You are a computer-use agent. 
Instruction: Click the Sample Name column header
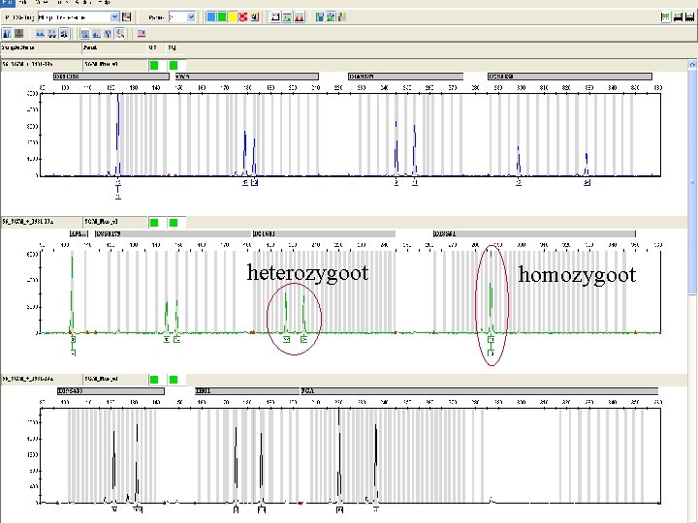[19, 46]
